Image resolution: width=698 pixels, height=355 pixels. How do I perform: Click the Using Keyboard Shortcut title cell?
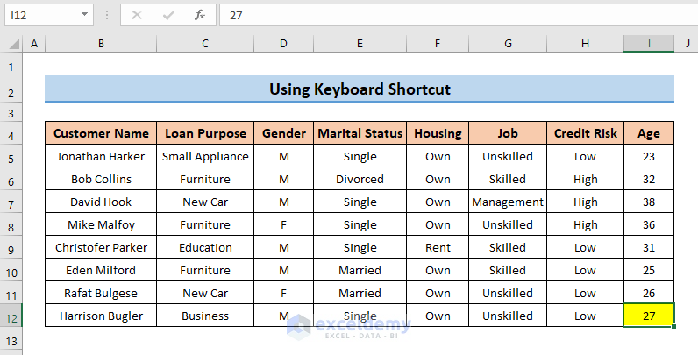point(360,89)
